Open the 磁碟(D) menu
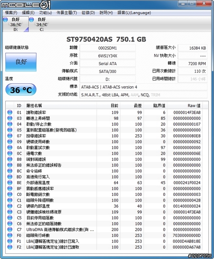The width and height of the screenshot is (214, 259). click(88, 13)
